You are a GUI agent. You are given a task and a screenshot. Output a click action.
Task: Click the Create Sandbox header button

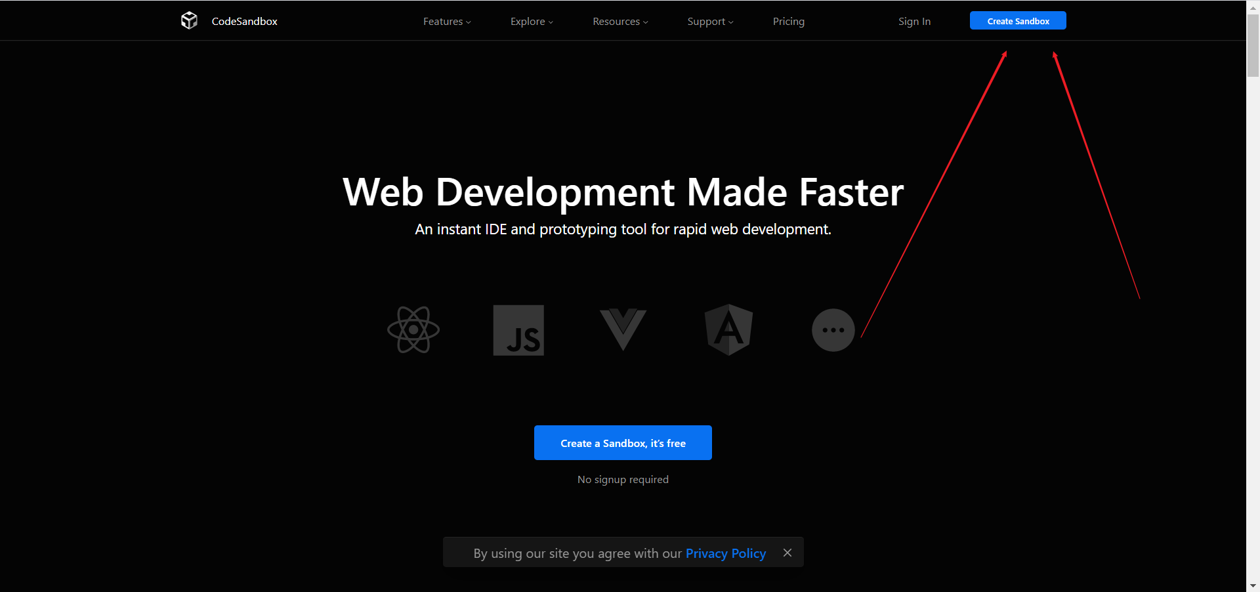1018,21
